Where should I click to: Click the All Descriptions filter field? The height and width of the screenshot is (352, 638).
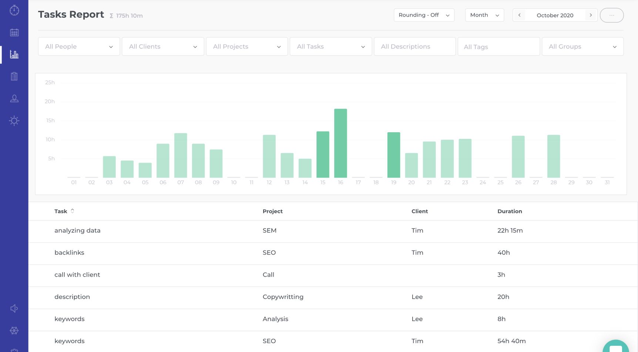pos(415,47)
